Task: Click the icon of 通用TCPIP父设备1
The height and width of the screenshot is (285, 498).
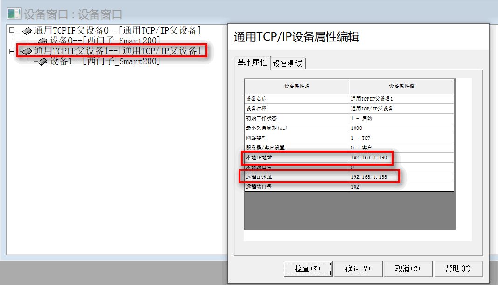Action: (x=27, y=51)
